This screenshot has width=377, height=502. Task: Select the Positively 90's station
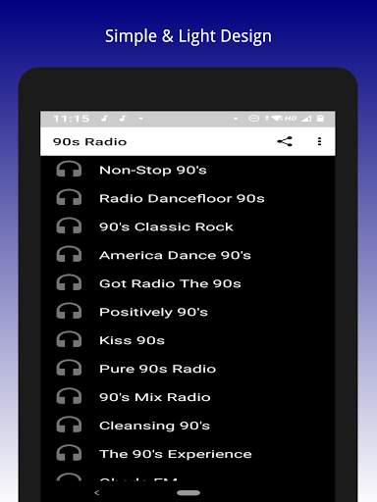click(188, 312)
